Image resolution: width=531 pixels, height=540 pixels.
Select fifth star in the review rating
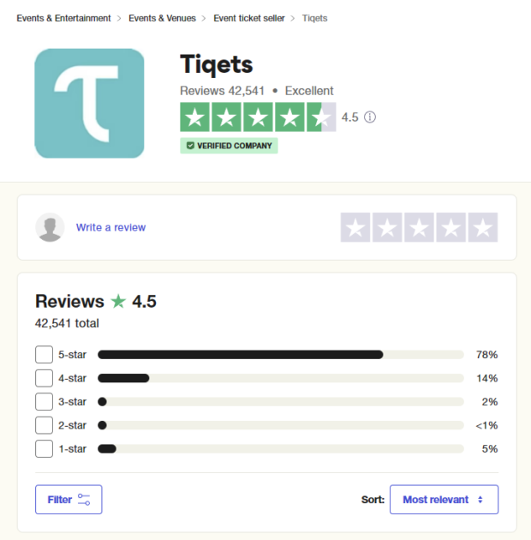pyautogui.click(x=483, y=227)
